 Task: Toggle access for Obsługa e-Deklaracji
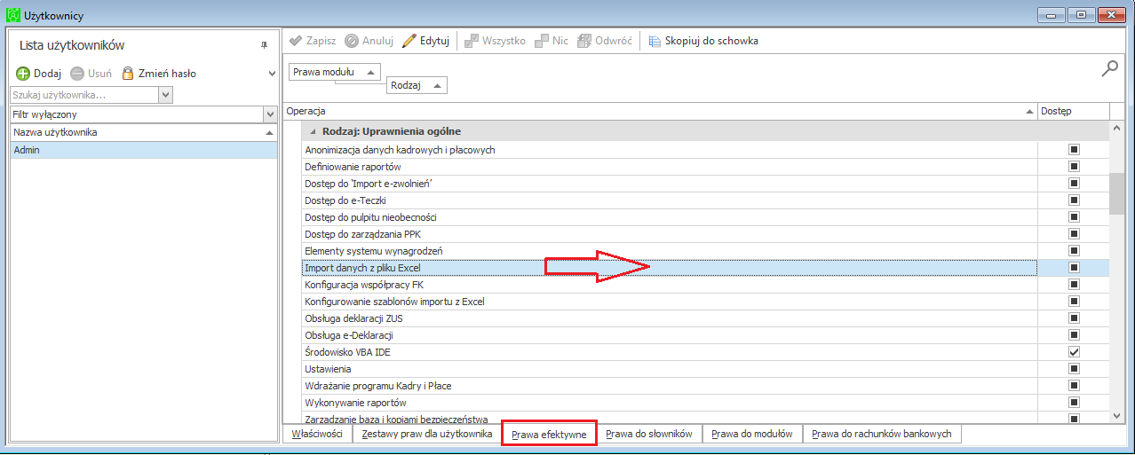click(x=1074, y=335)
